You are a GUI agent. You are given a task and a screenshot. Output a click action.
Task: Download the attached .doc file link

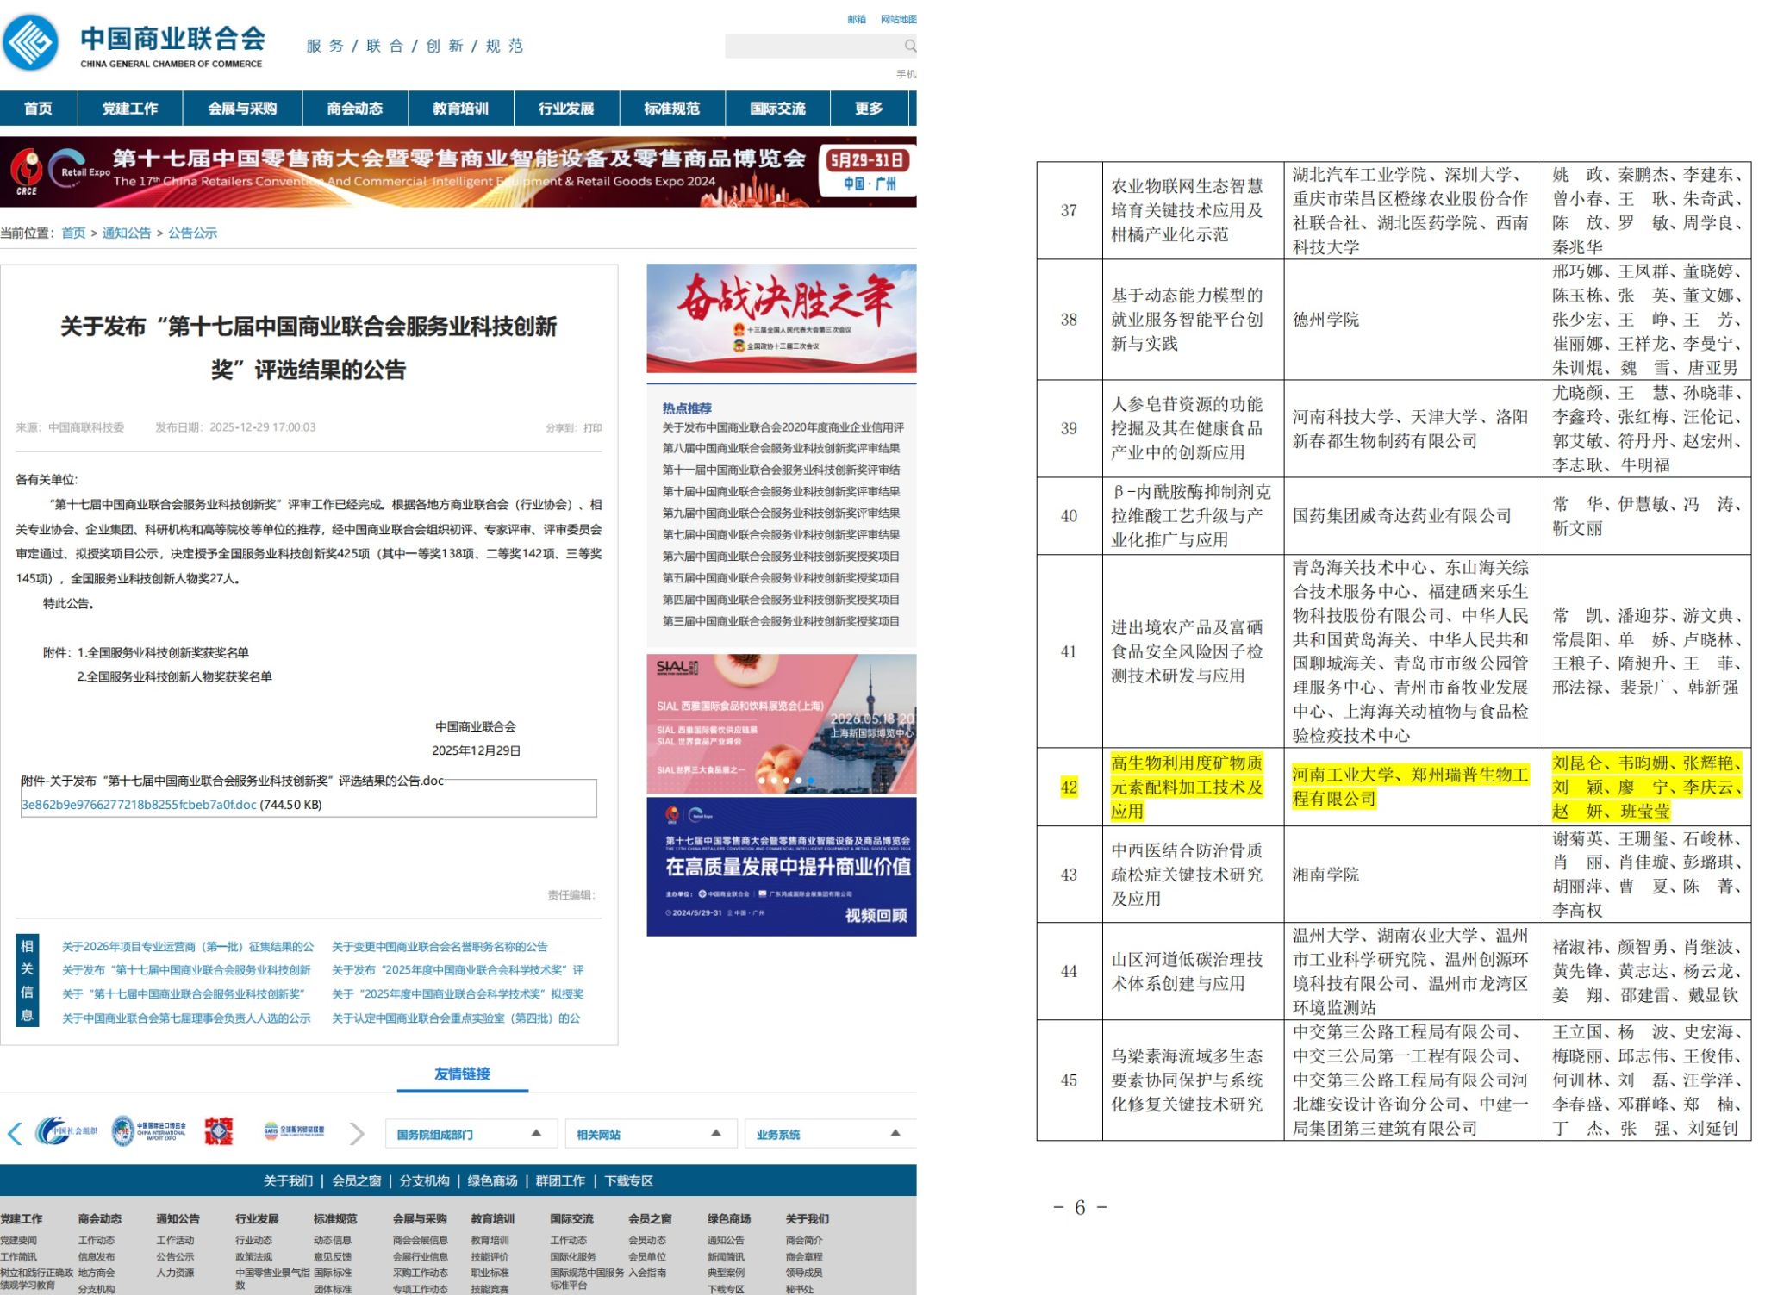coord(139,805)
